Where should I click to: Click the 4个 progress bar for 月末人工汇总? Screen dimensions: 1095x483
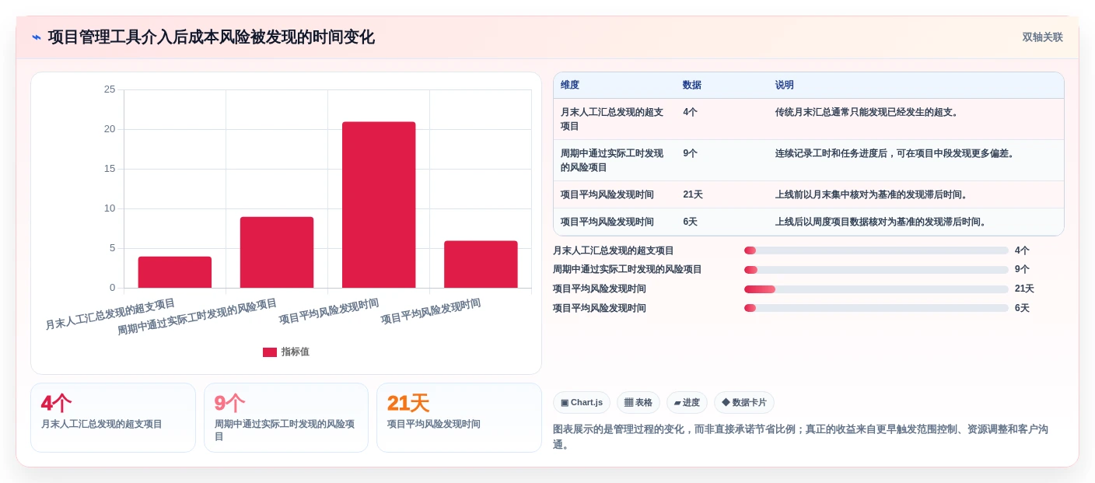(876, 250)
